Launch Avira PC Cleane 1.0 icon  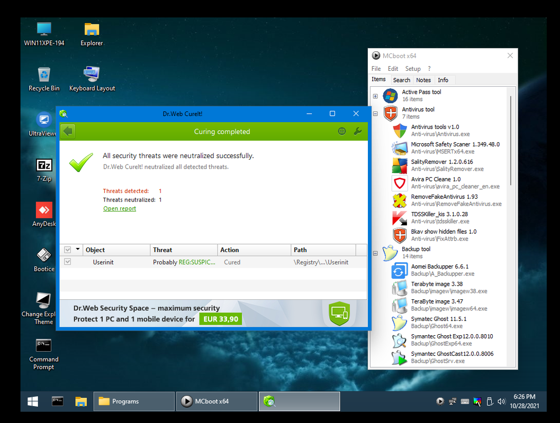[400, 183]
